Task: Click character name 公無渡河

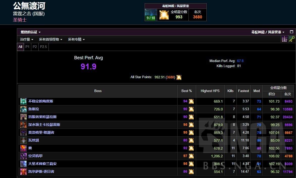Action: [29, 6]
